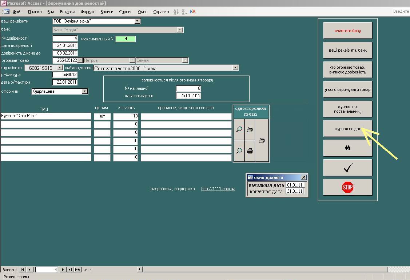Click the начальная дата field
Viewport: 410px width, 280px height.
(295, 185)
